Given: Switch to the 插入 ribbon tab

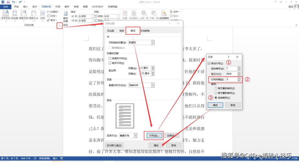Looking at the screenshot, I should click(25, 7).
